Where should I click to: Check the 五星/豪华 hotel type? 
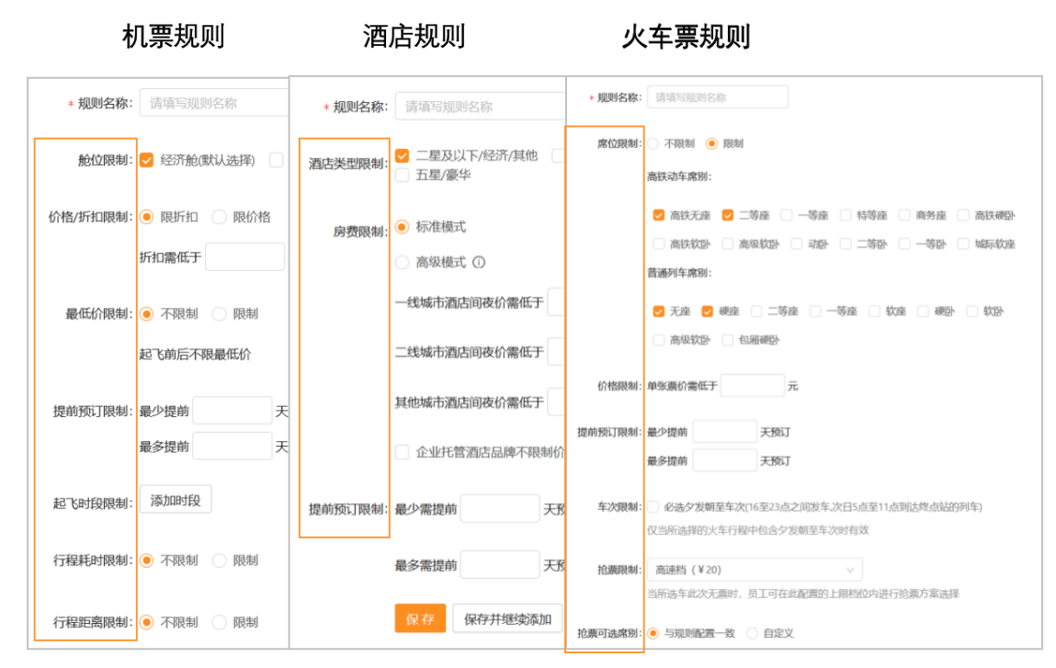tap(402, 175)
